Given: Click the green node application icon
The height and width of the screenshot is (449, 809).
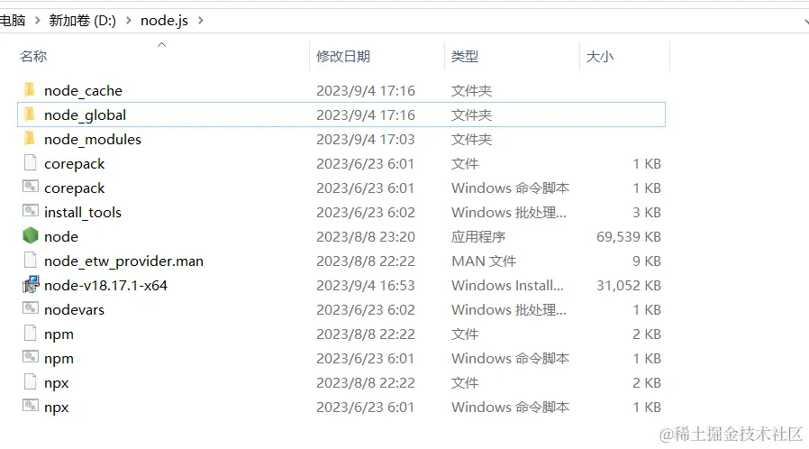Looking at the screenshot, I should click(x=31, y=235).
